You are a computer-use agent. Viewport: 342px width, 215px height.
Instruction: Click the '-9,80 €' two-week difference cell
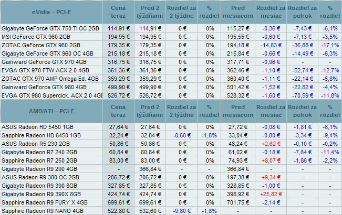pos(182,211)
